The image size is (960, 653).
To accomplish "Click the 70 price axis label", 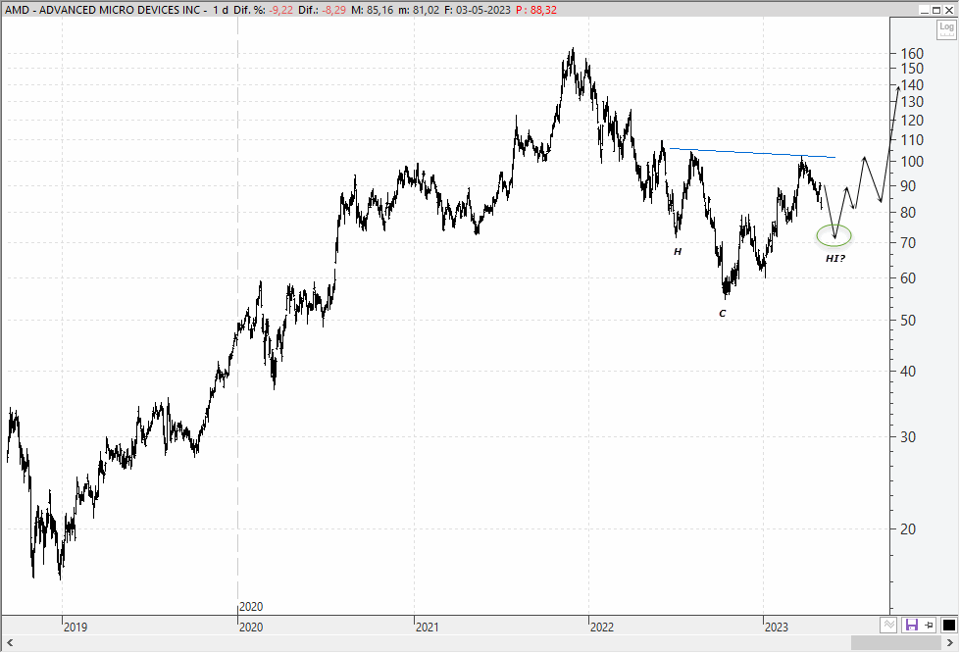I will 908,243.
